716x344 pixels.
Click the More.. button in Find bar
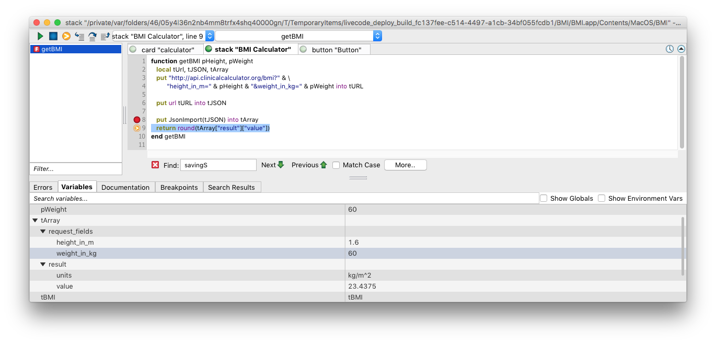point(405,165)
